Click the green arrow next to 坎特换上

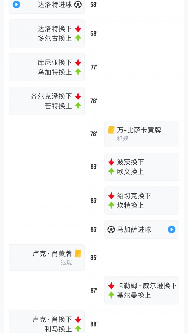pos(111,205)
